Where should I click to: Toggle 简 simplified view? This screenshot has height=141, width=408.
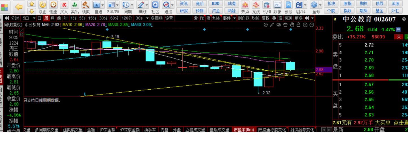(x=208, y=18)
